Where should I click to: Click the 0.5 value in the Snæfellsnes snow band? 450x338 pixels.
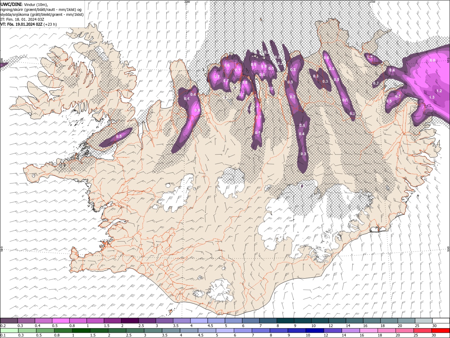[119, 136]
